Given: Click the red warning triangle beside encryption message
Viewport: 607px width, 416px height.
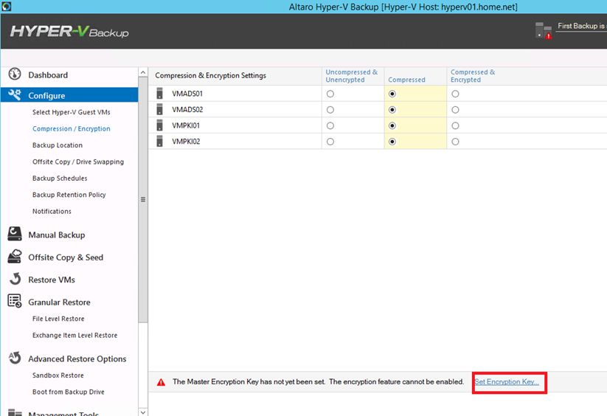Looking at the screenshot, I should [161, 382].
